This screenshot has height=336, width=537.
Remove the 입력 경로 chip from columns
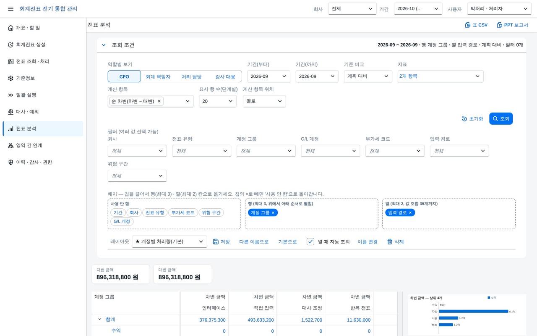click(410, 213)
